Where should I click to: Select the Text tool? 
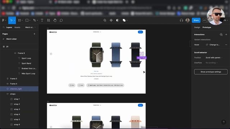42,20
